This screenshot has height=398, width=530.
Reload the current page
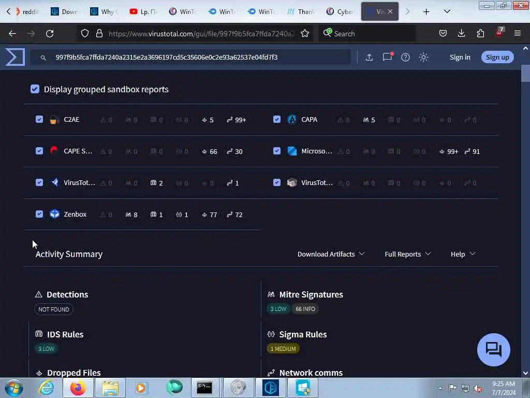click(x=50, y=34)
